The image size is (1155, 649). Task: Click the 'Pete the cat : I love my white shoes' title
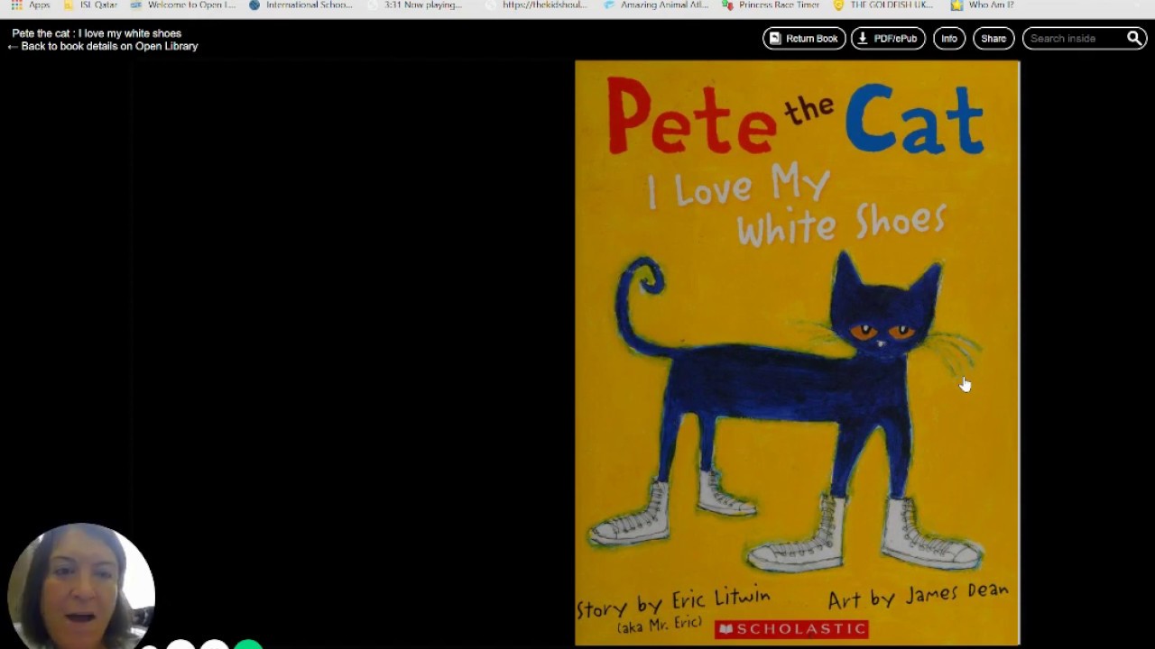pyautogui.click(x=97, y=33)
